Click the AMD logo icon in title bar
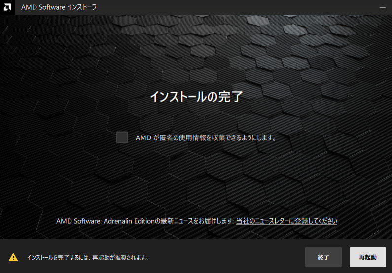The width and height of the screenshot is (392, 273). tap(7, 7)
